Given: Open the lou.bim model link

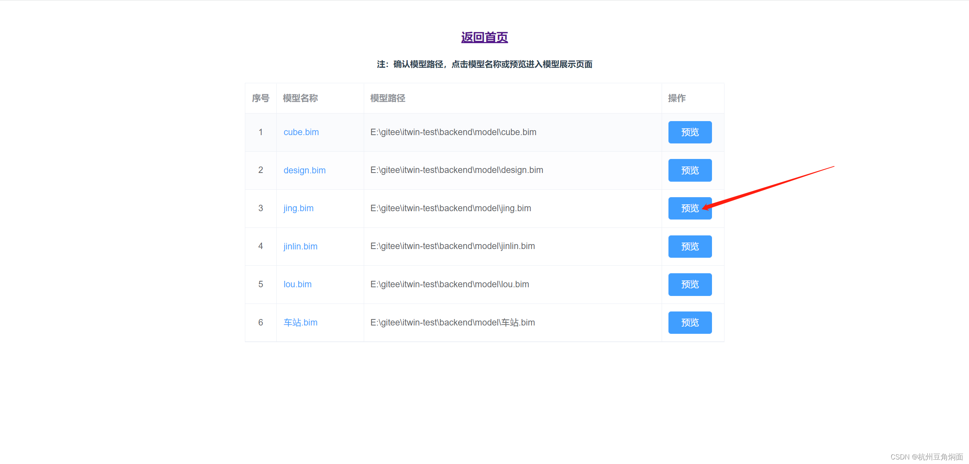Looking at the screenshot, I should point(297,284).
